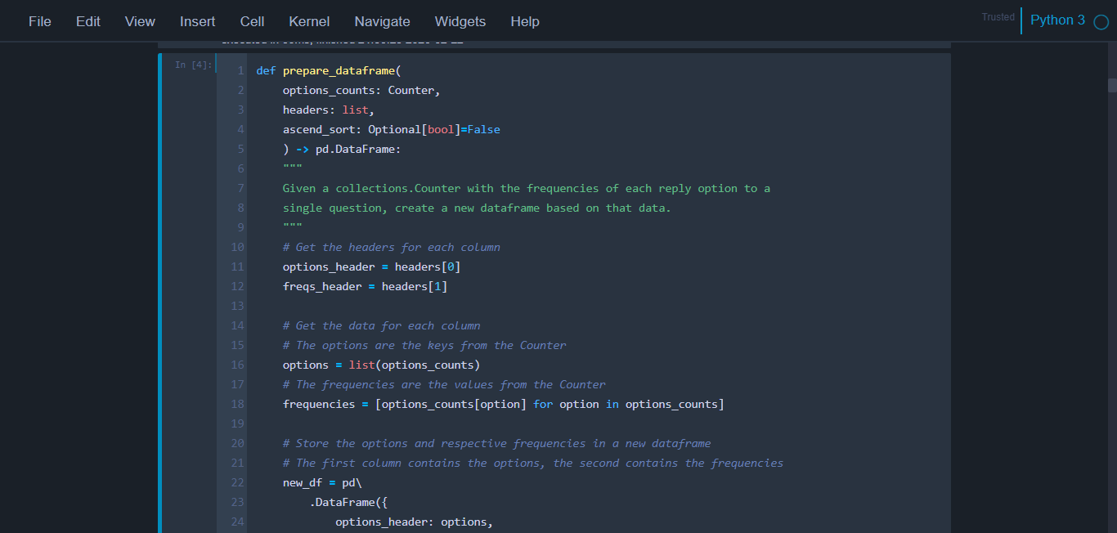Click line number 18 in the gutter
This screenshot has height=533, width=1117.
coord(237,404)
